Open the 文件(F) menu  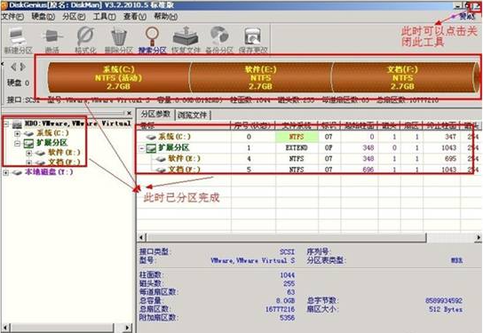12,16
